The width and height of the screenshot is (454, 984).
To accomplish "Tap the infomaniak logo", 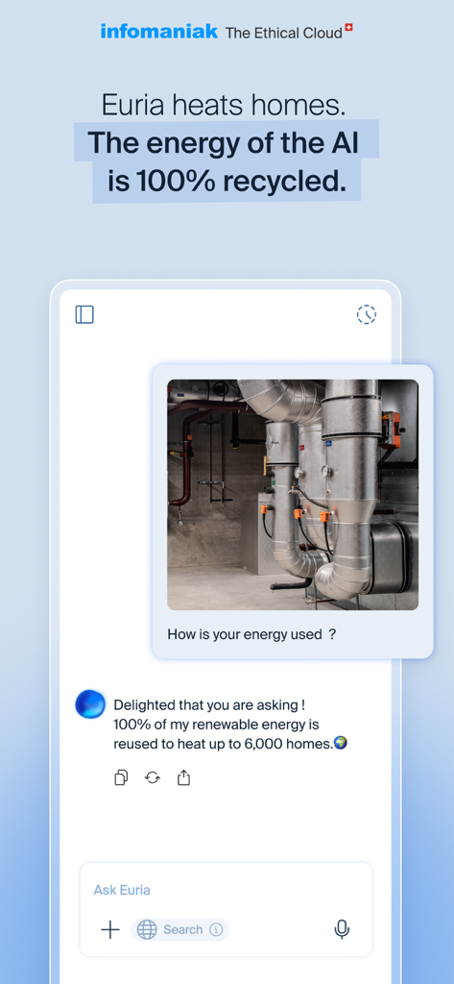I will click(x=159, y=32).
